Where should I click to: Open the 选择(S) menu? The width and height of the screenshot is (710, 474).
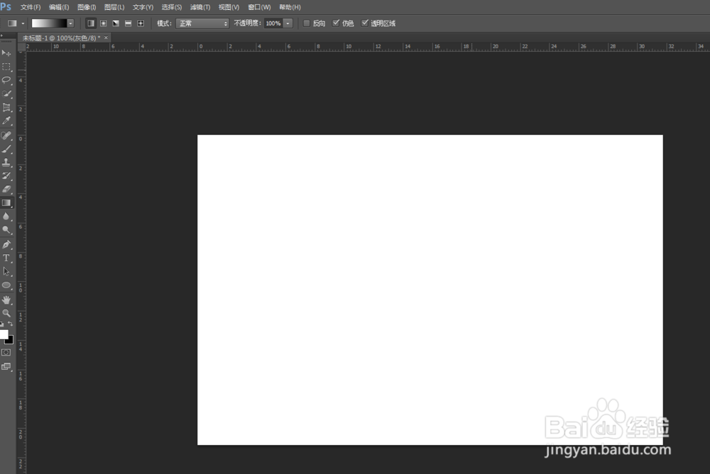[x=172, y=7]
